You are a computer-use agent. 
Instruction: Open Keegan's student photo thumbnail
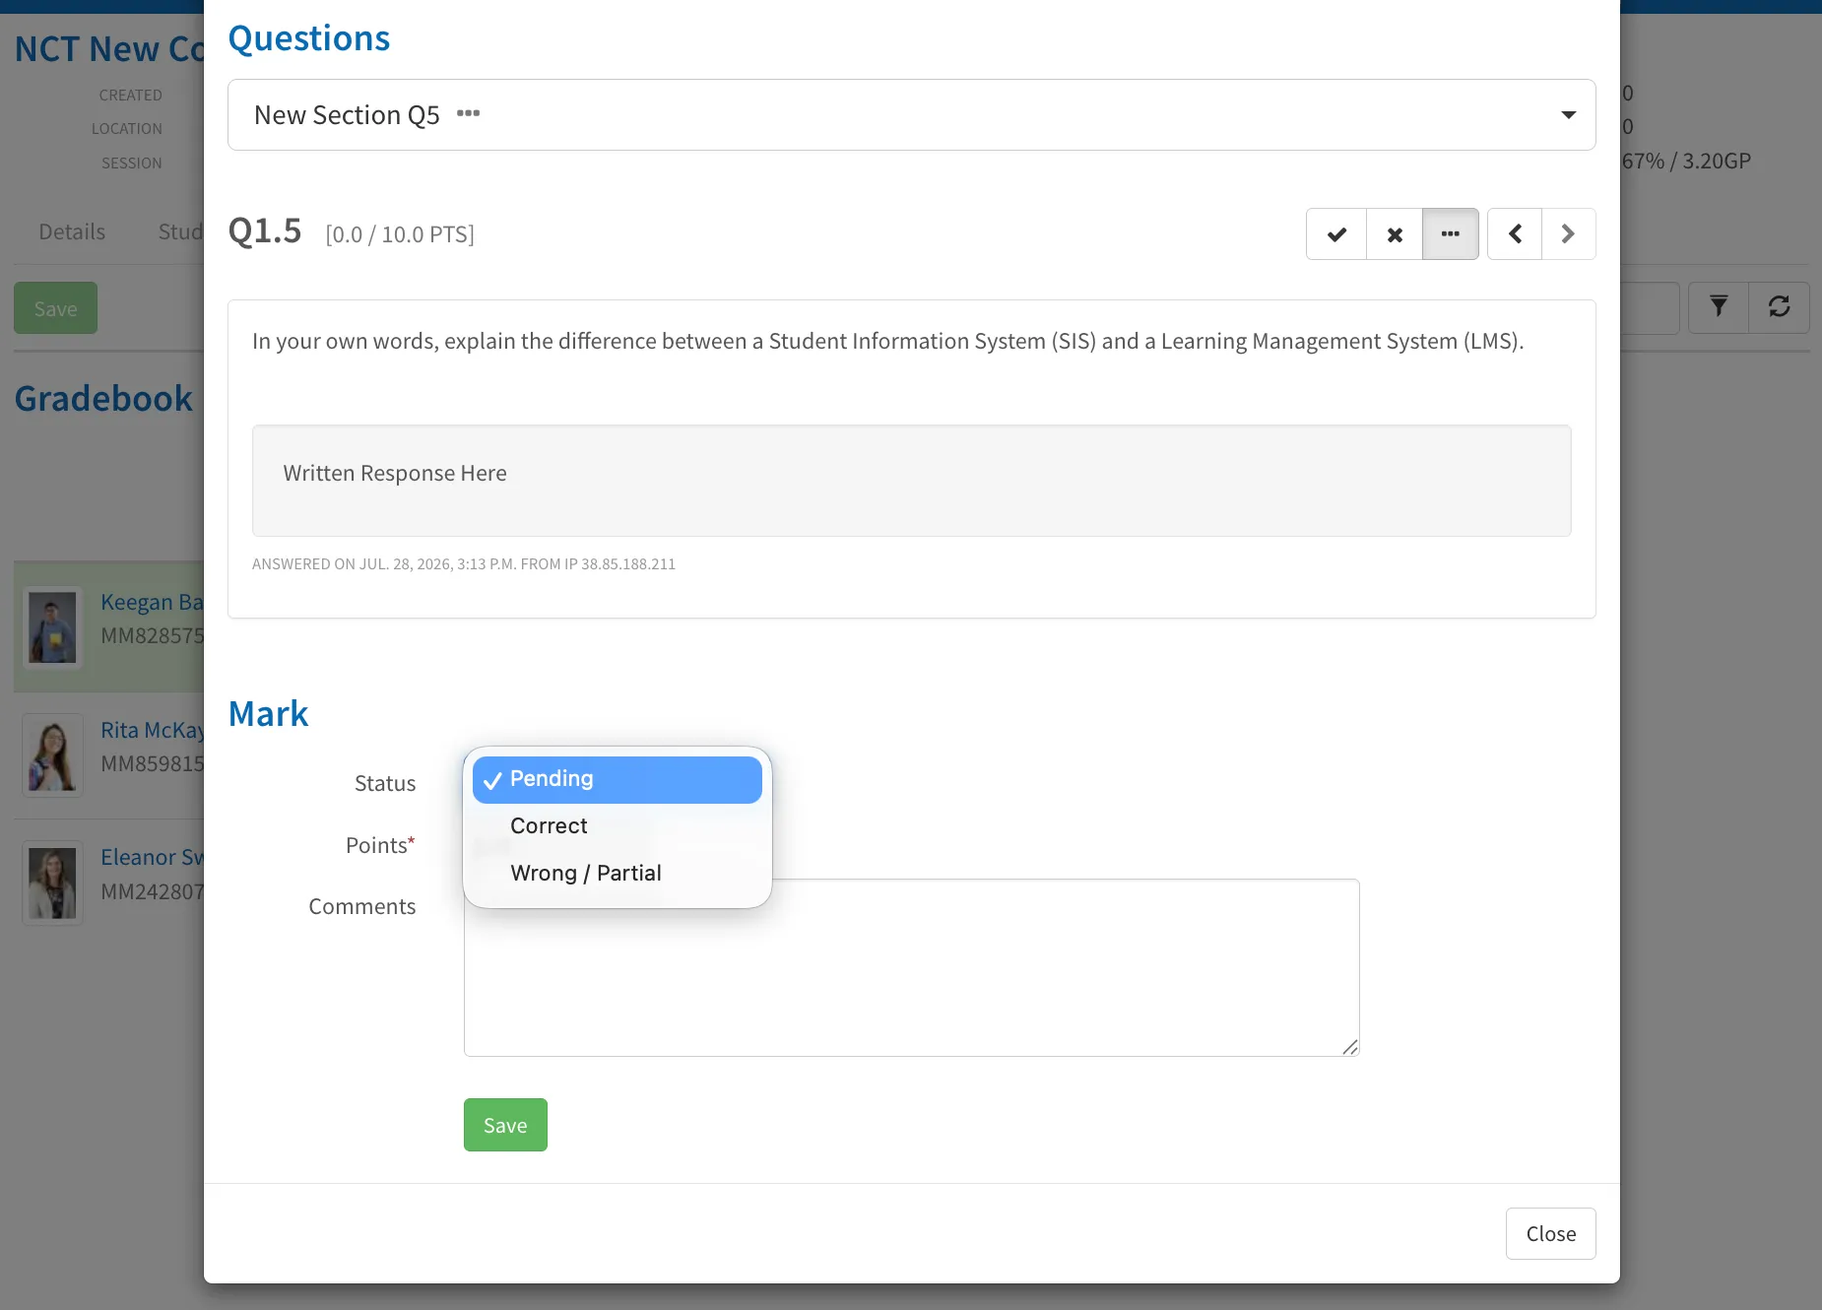[52, 626]
